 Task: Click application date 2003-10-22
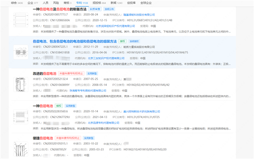91,144
